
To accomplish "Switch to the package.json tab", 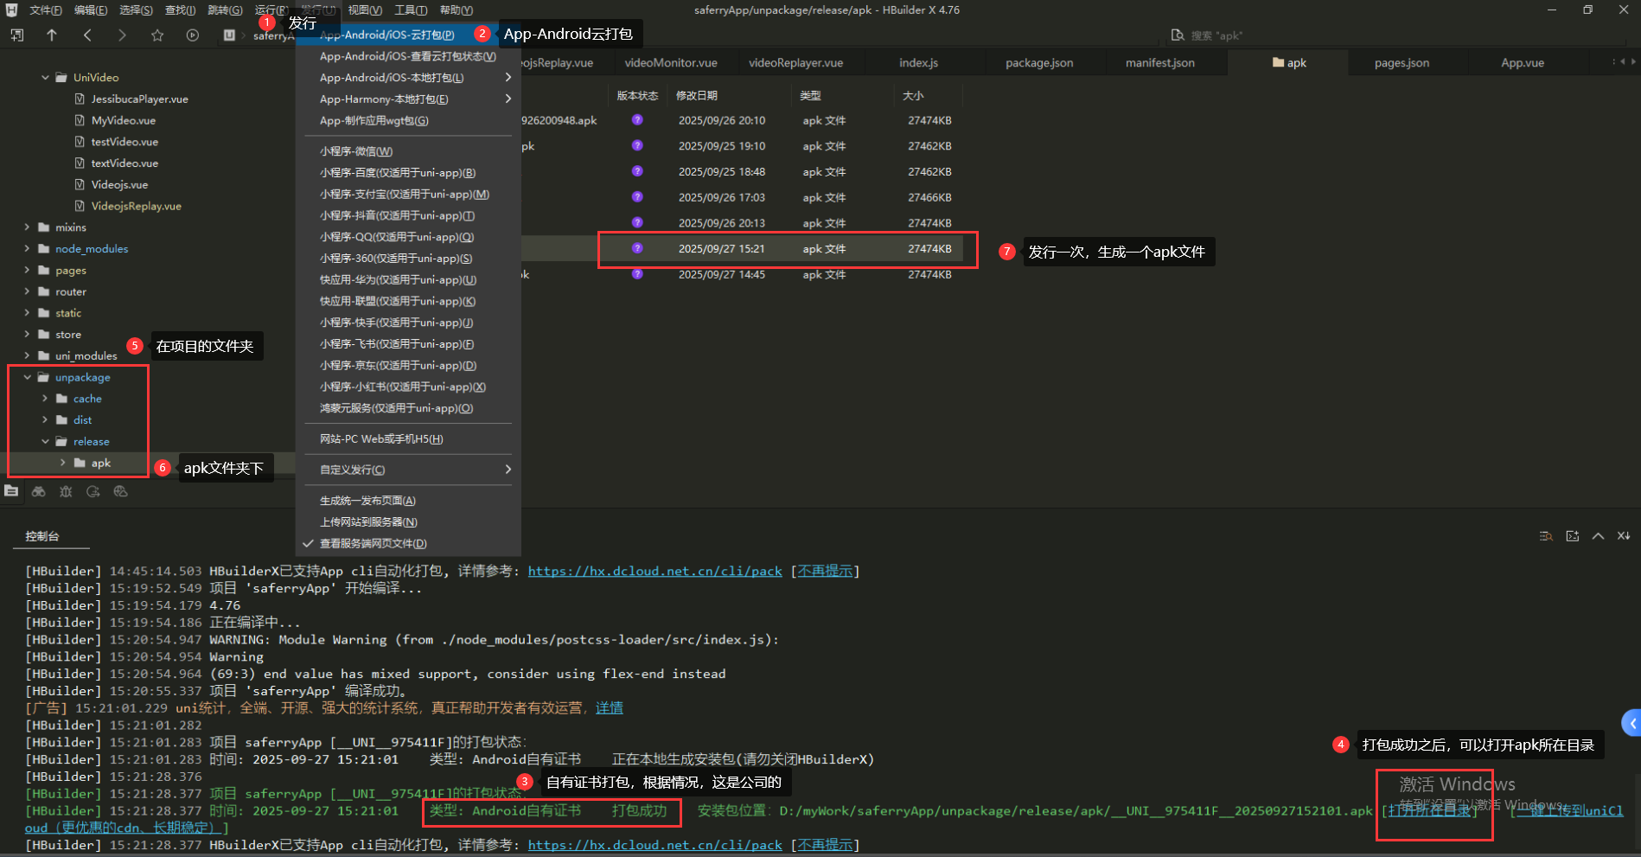I will click(1039, 63).
